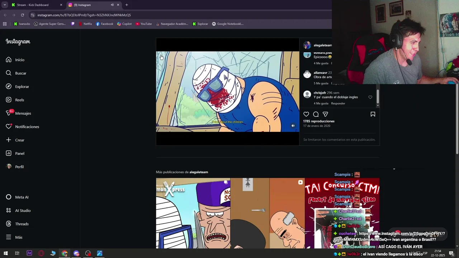Screen dimensions: 459x258
Task: Open Buscar search in Instagram sidebar
Action: (x=9, y=73)
